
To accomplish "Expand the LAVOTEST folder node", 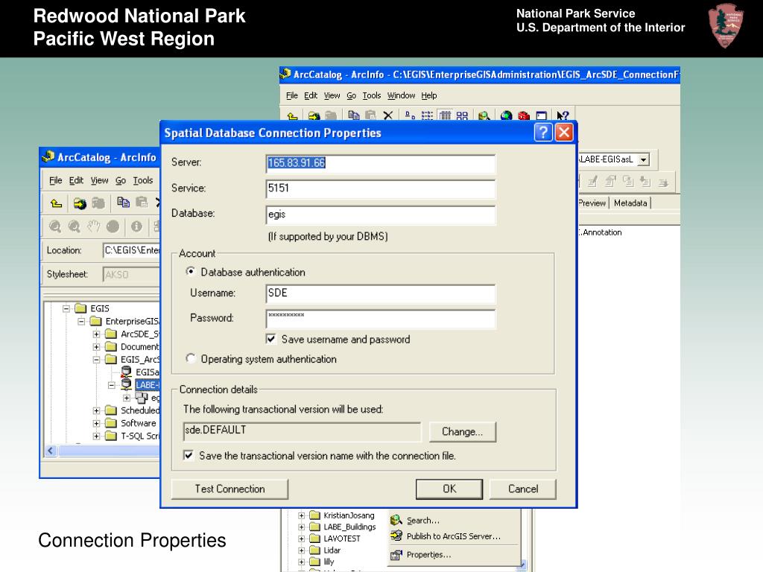I will [301, 539].
